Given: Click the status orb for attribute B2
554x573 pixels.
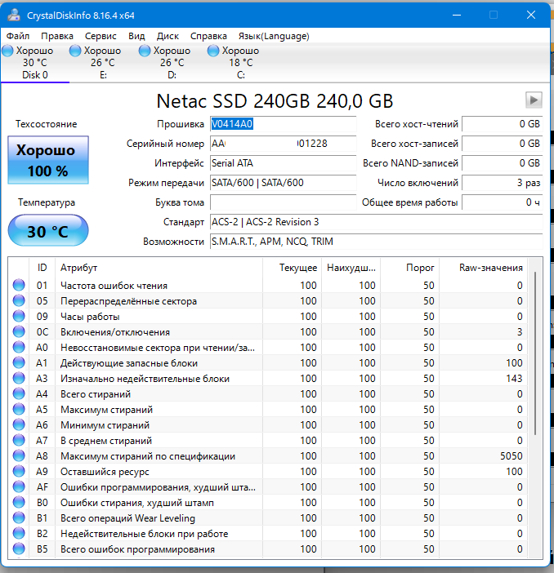Looking at the screenshot, I should (x=19, y=534).
